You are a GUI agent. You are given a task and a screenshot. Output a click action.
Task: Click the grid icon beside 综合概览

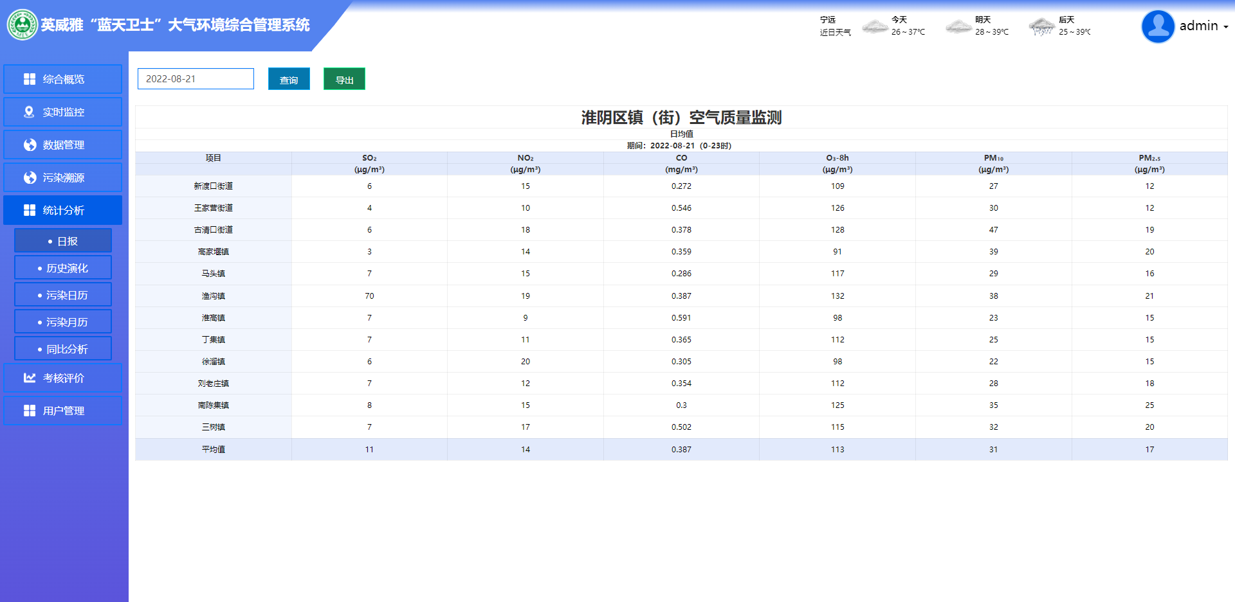[x=30, y=79]
